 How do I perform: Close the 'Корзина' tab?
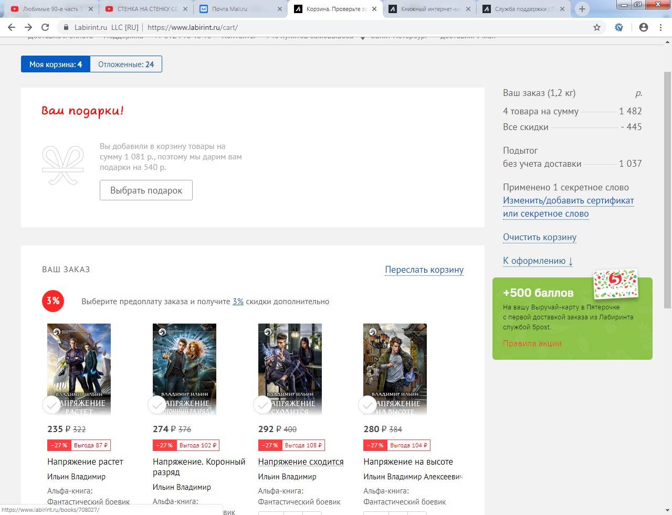[374, 9]
